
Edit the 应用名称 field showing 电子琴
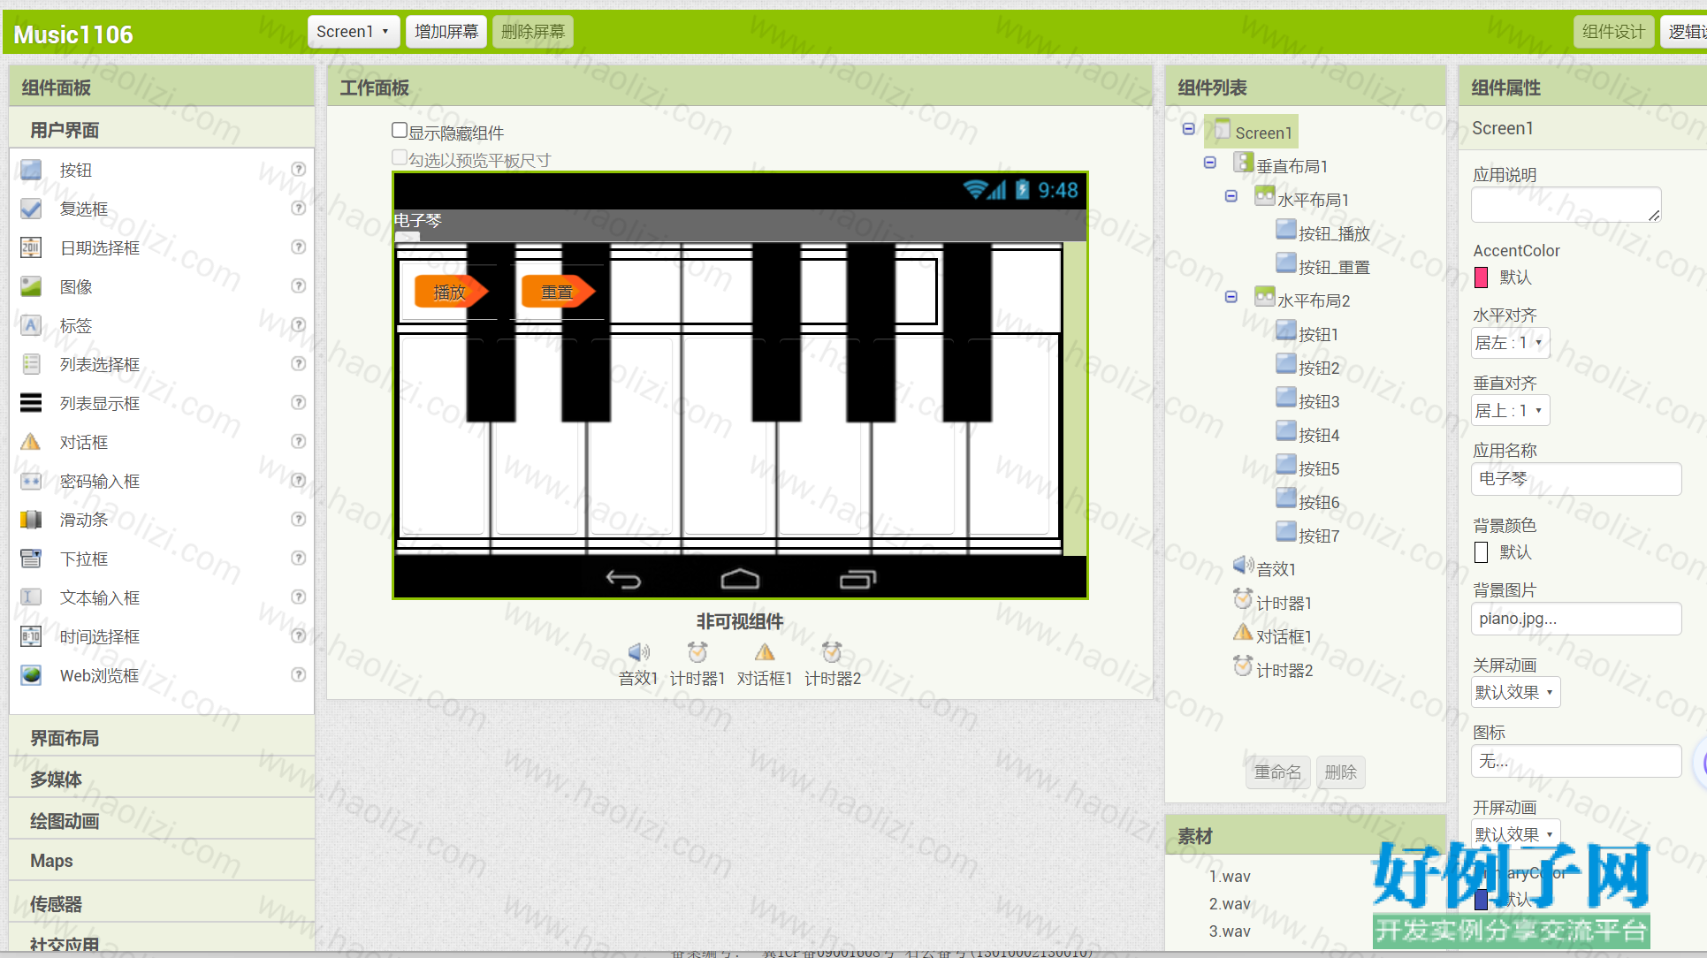tap(1576, 478)
